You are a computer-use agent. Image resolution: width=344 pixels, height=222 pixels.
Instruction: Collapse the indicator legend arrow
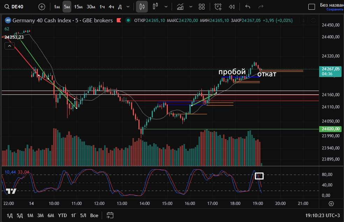[9, 46]
